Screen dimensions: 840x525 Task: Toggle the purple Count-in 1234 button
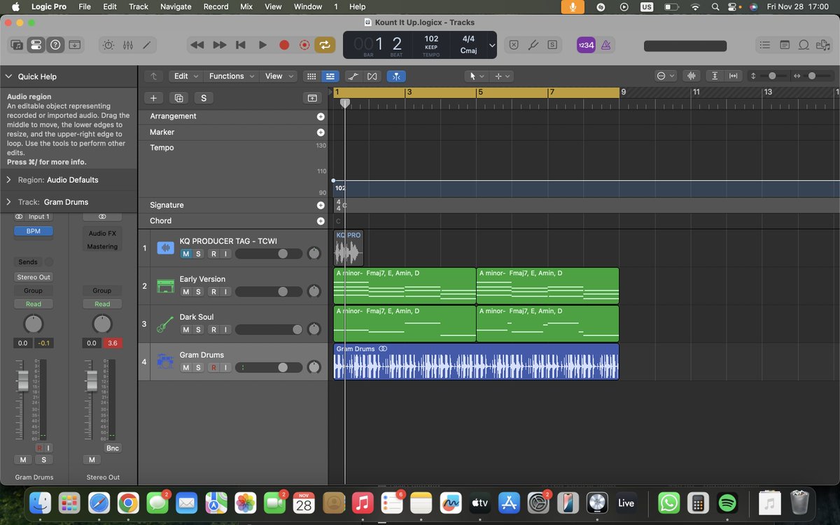pyautogui.click(x=586, y=45)
